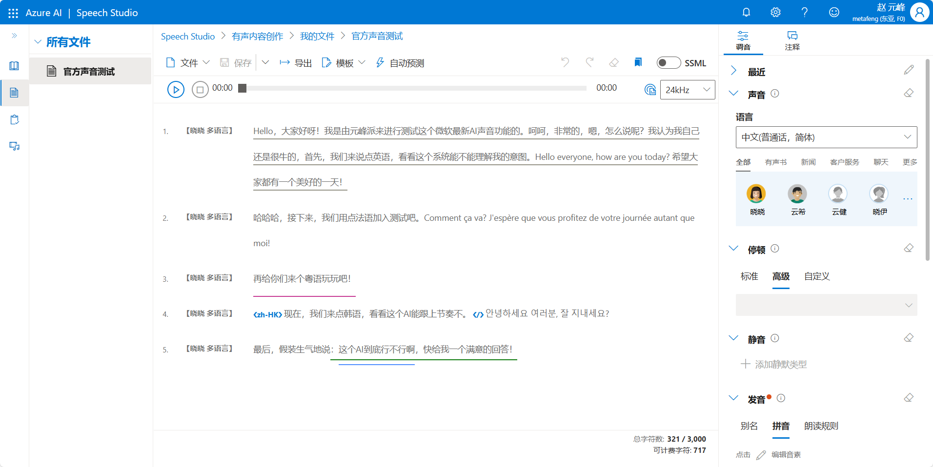Switch to the 注释 tab

(x=792, y=40)
